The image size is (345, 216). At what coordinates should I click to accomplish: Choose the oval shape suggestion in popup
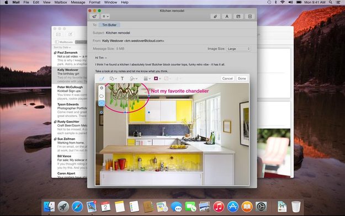click(102, 96)
